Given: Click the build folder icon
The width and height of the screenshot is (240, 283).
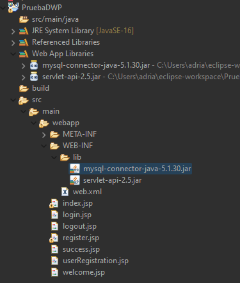Looking at the screenshot, I should (x=24, y=88).
